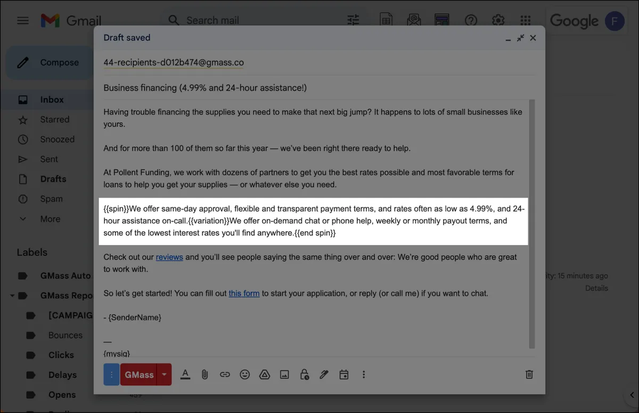Click the recipients address field
Image resolution: width=639 pixels, height=413 pixels.
tap(319, 62)
